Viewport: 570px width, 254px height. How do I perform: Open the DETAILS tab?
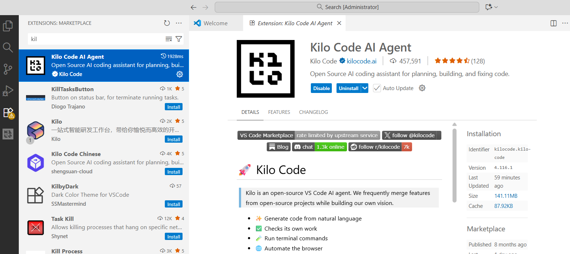pyautogui.click(x=250, y=112)
